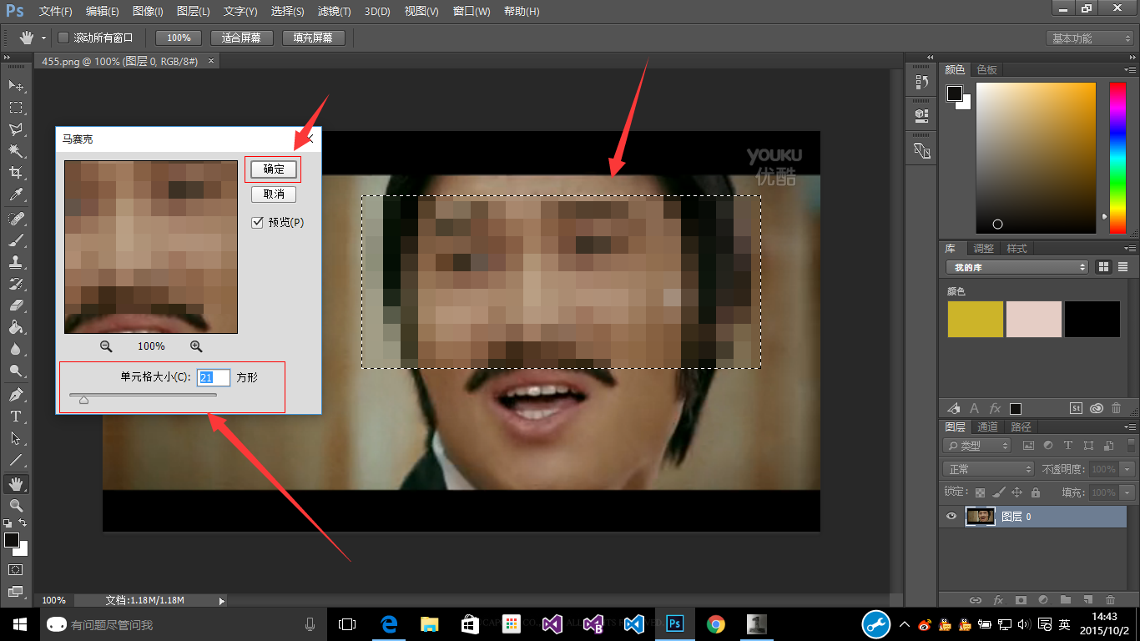1140x641 pixels.
Task: Click the add layer mask icon
Action: click(1021, 600)
